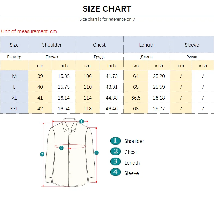214x198 pixels.
Task: Click the Chest column header
Action: [x=99, y=45]
